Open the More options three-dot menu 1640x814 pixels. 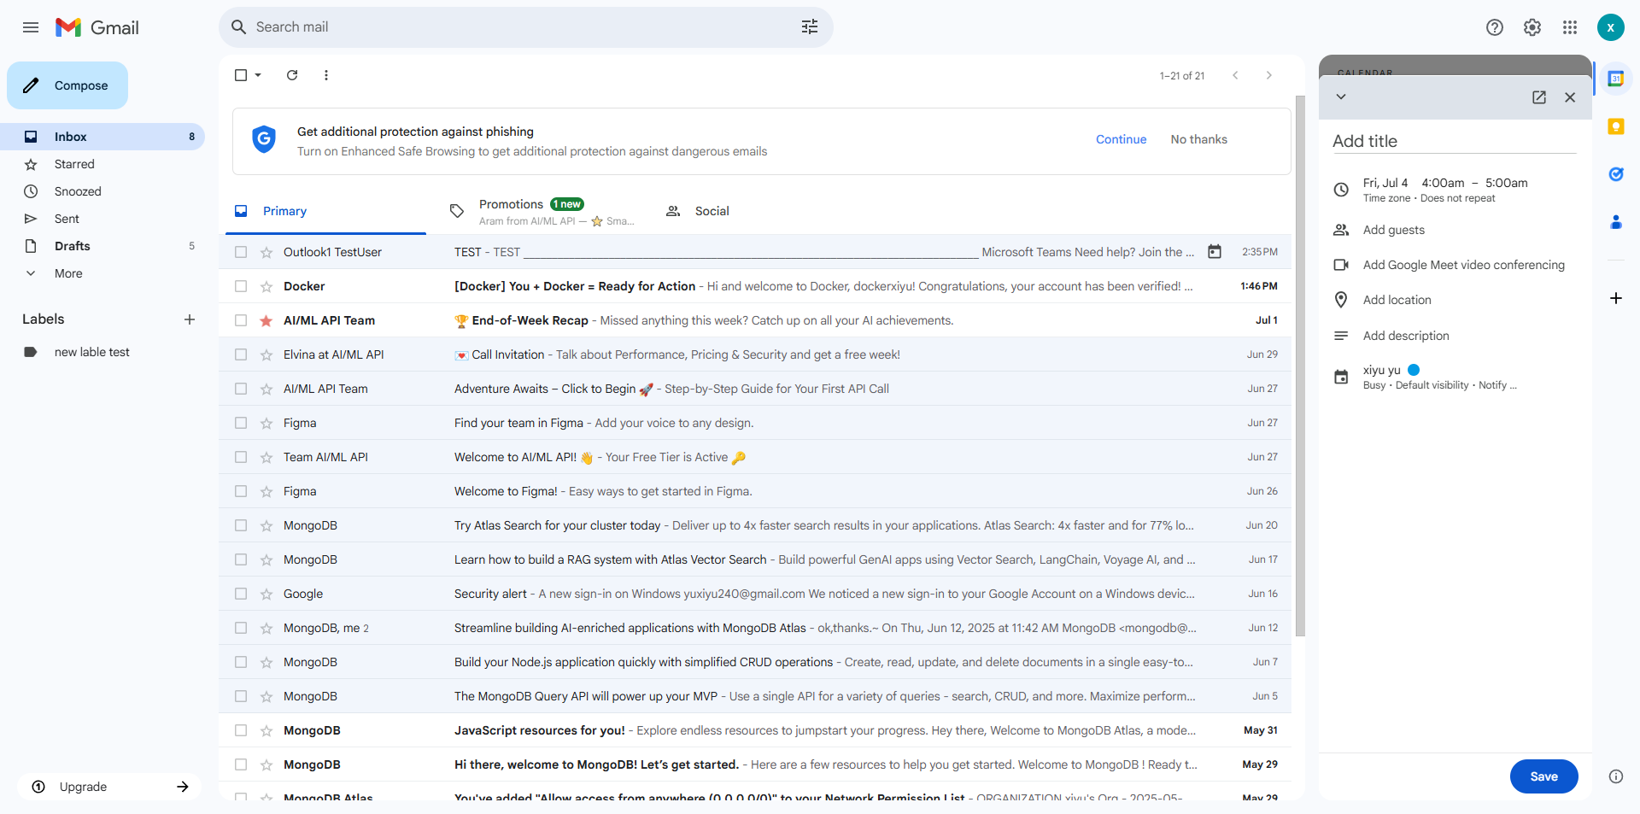(x=326, y=75)
